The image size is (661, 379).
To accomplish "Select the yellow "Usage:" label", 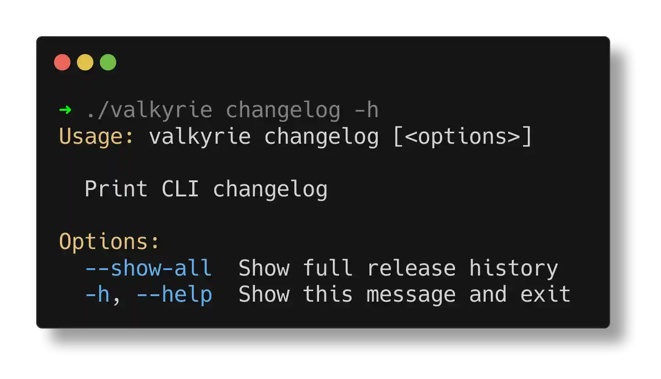I will coord(97,136).
